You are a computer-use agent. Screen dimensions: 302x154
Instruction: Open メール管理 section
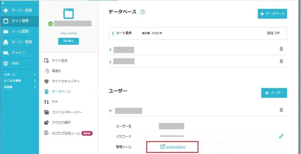pos(19,32)
